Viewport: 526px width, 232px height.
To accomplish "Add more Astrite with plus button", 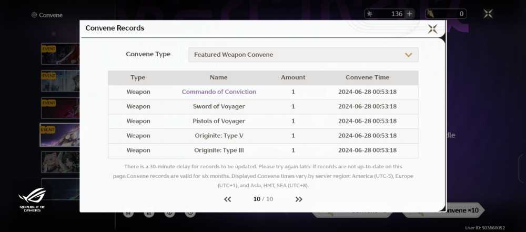I will click(x=409, y=14).
